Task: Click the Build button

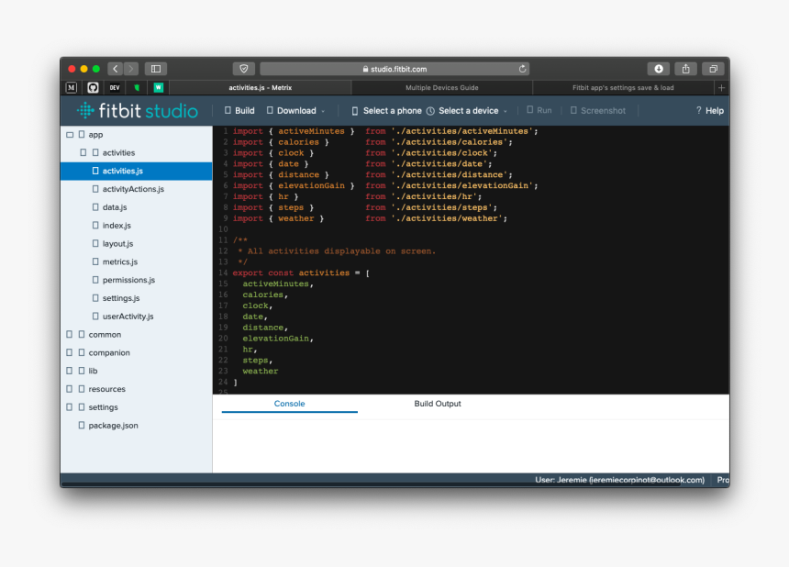Action: tap(239, 111)
